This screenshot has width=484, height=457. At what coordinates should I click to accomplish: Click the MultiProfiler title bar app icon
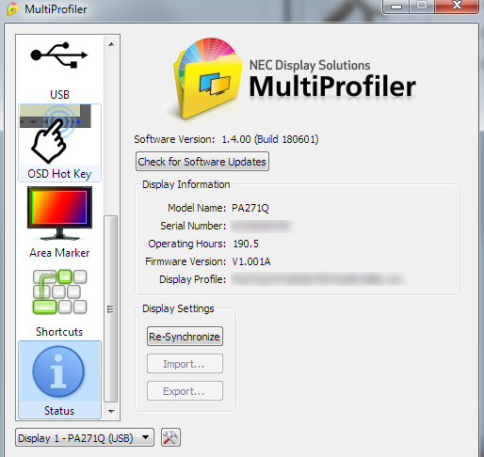pyautogui.click(x=12, y=8)
